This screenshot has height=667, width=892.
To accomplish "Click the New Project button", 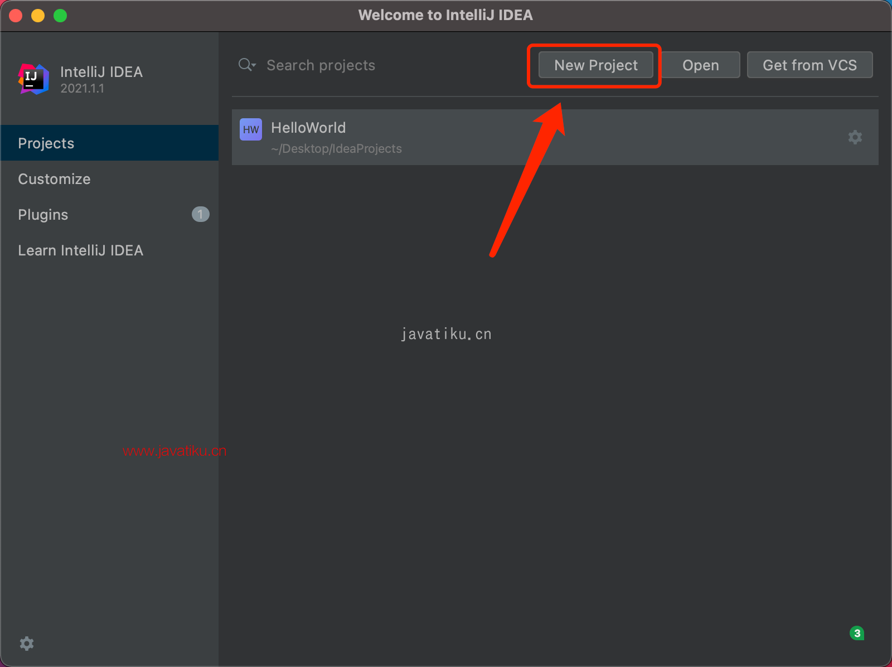I will click(x=595, y=65).
